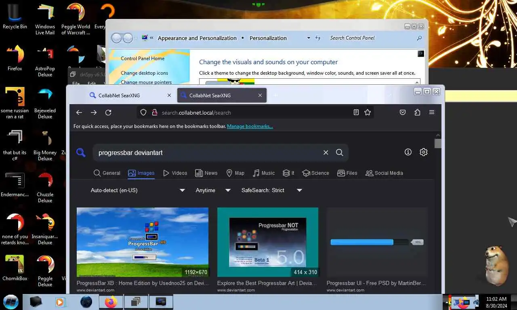Open the ProgressBar XB Home Edition thumbnail
Viewport: 517px width, 310px height.
(143, 242)
